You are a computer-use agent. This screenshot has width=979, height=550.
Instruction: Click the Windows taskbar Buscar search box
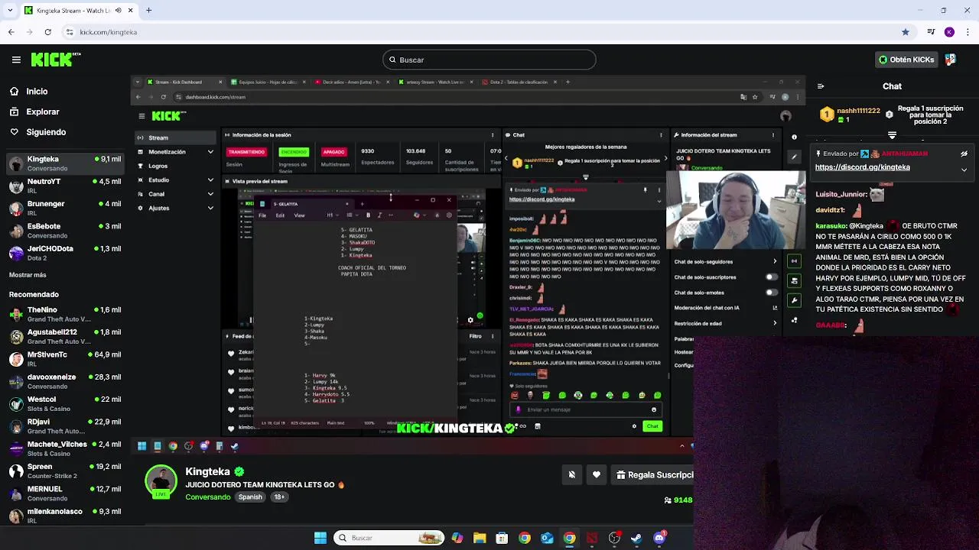389,538
